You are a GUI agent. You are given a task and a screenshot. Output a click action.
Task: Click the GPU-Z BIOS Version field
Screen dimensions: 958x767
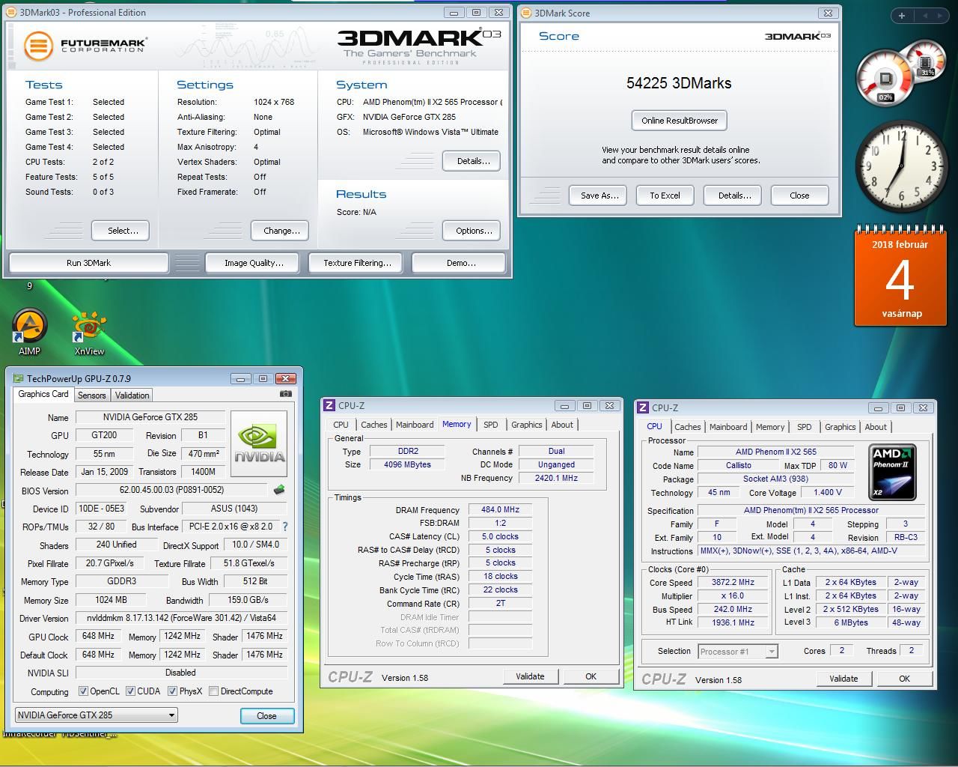click(x=173, y=490)
